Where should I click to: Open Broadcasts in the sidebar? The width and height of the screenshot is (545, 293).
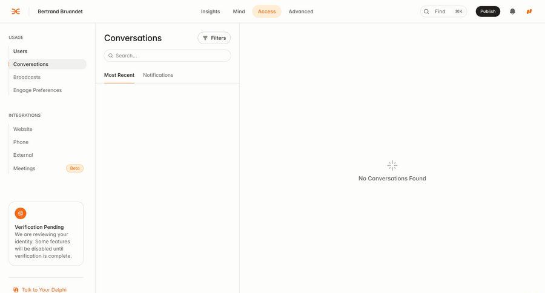tap(27, 77)
